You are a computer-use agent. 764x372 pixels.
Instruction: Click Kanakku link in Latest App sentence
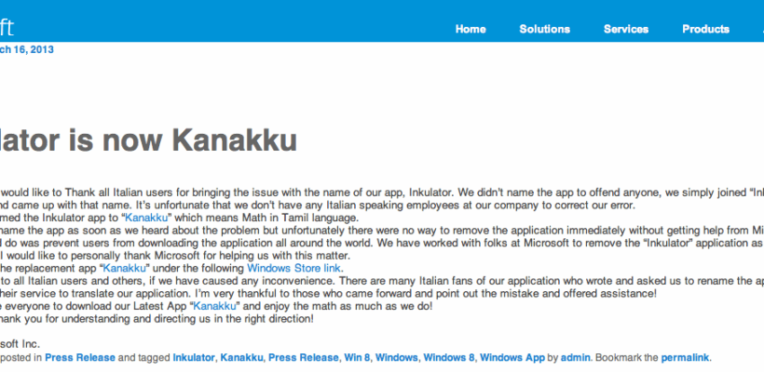[x=215, y=306]
